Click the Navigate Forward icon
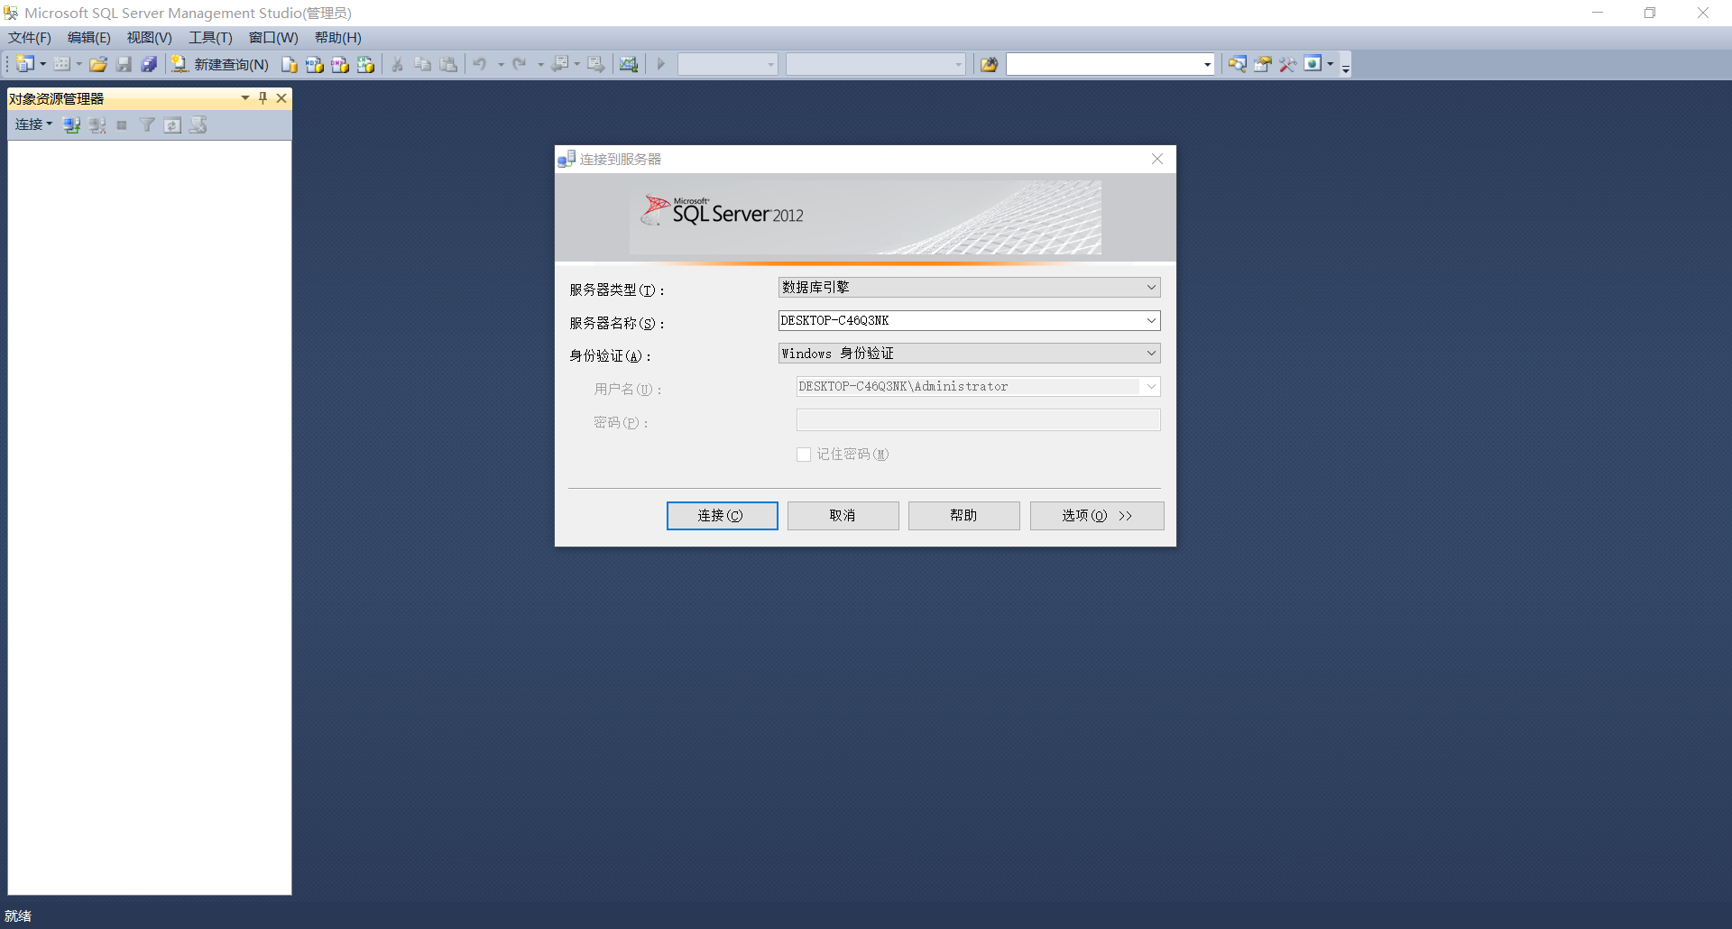1732x929 pixels. [596, 64]
